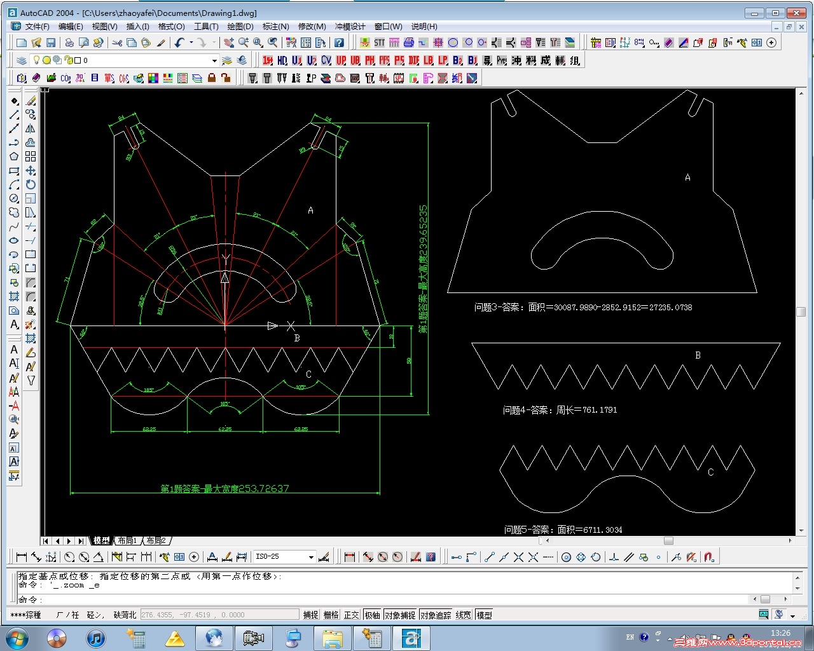
Task: Select the Erase modify tool
Action: (31, 100)
